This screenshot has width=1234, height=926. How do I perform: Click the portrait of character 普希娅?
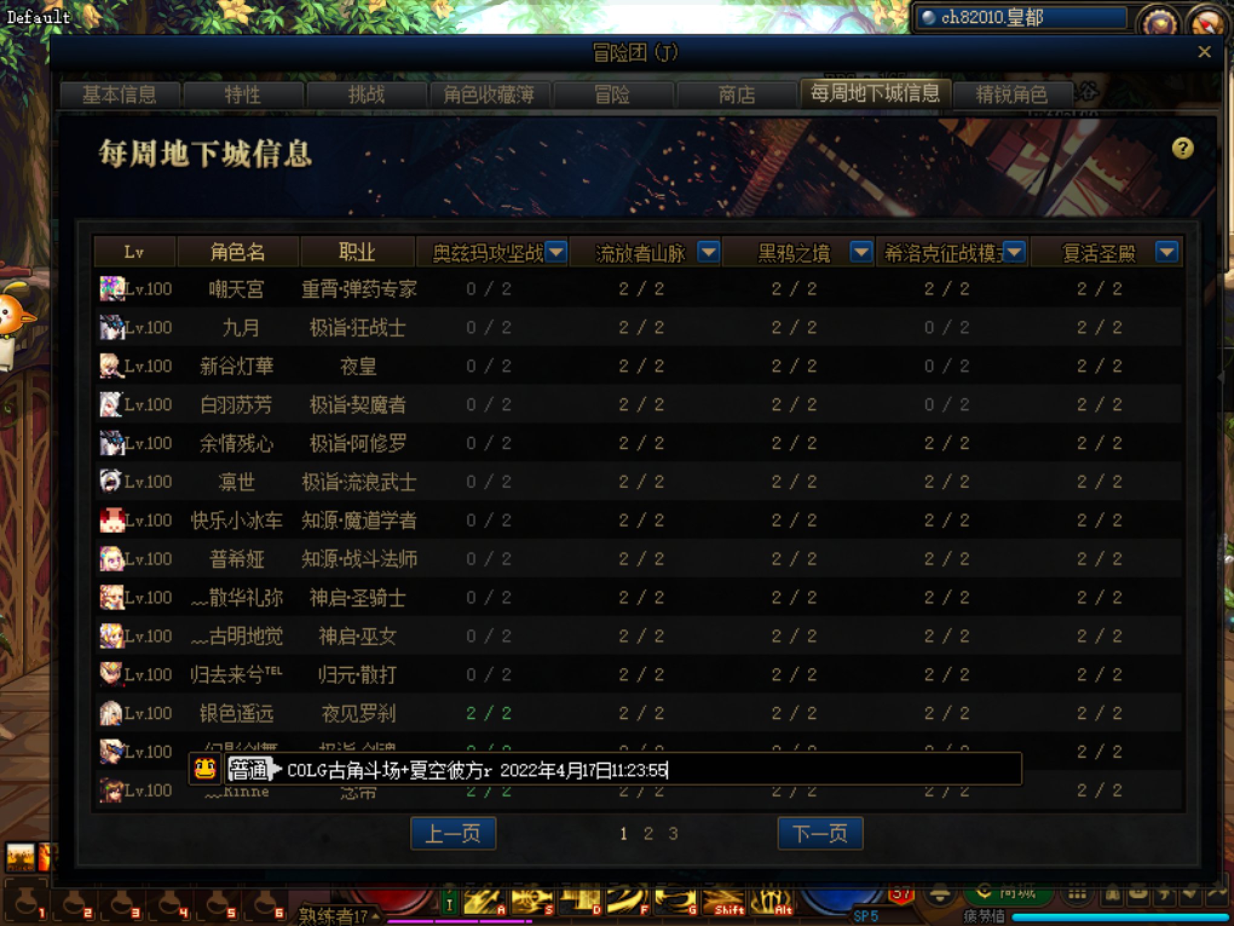(x=111, y=559)
